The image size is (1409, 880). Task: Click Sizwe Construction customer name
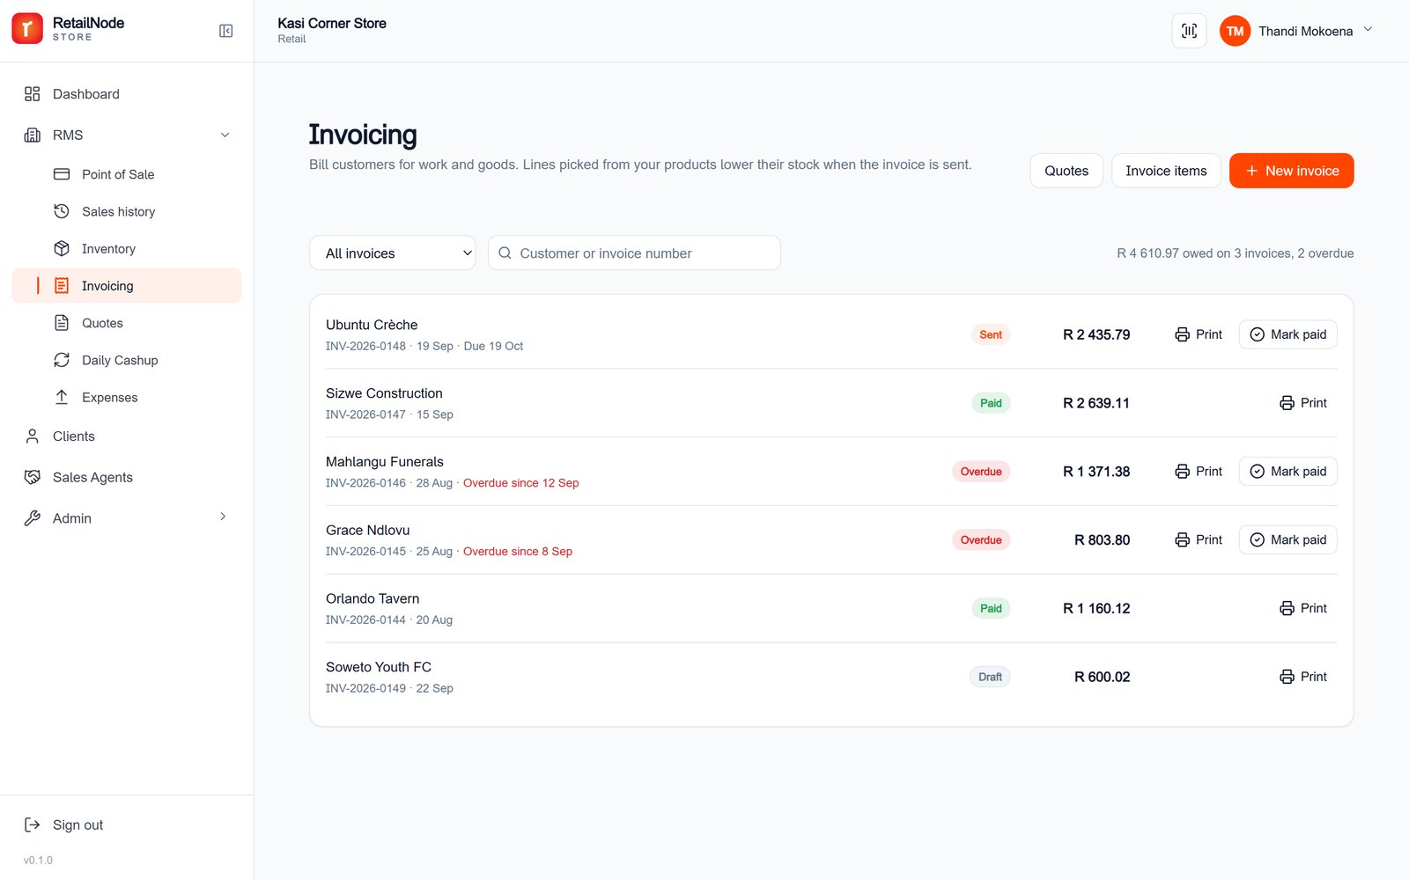tap(384, 393)
